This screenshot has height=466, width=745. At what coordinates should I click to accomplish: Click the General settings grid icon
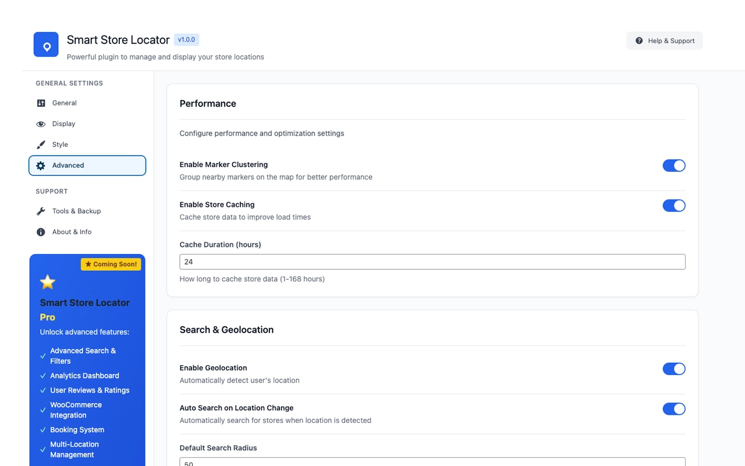(41, 103)
